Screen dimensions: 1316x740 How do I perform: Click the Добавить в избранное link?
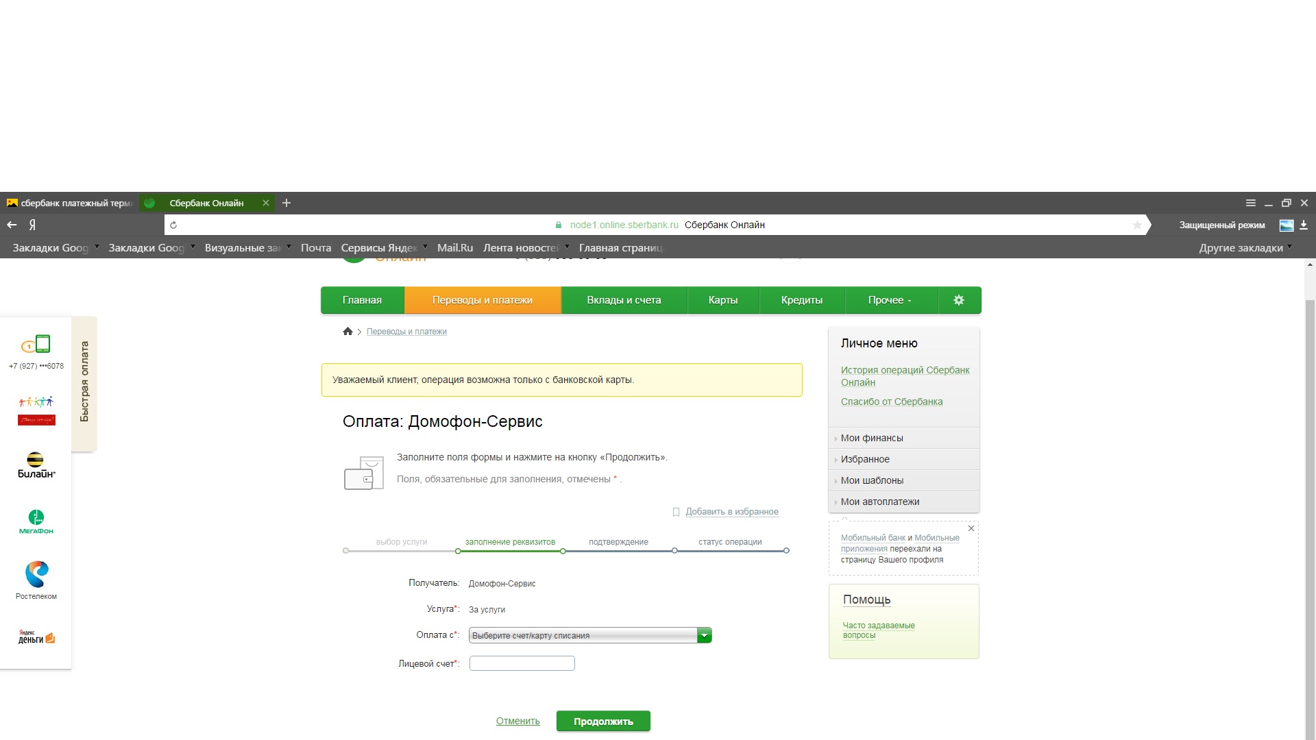point(731,512)
